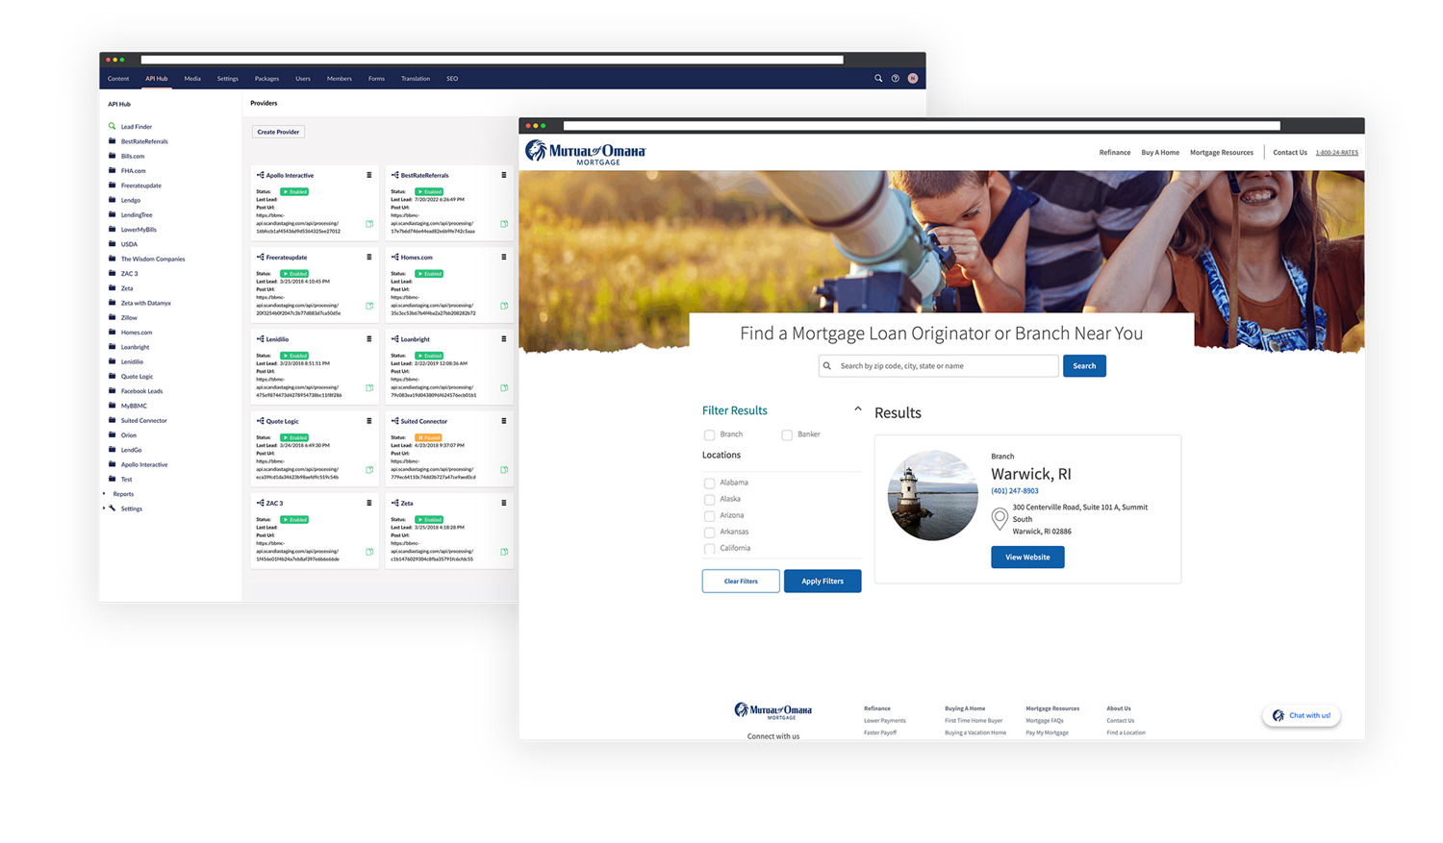The image size is (1443, 843).
Task: Toggle the Suited Connector Paused status badge
Action: [x=428, y=437]
